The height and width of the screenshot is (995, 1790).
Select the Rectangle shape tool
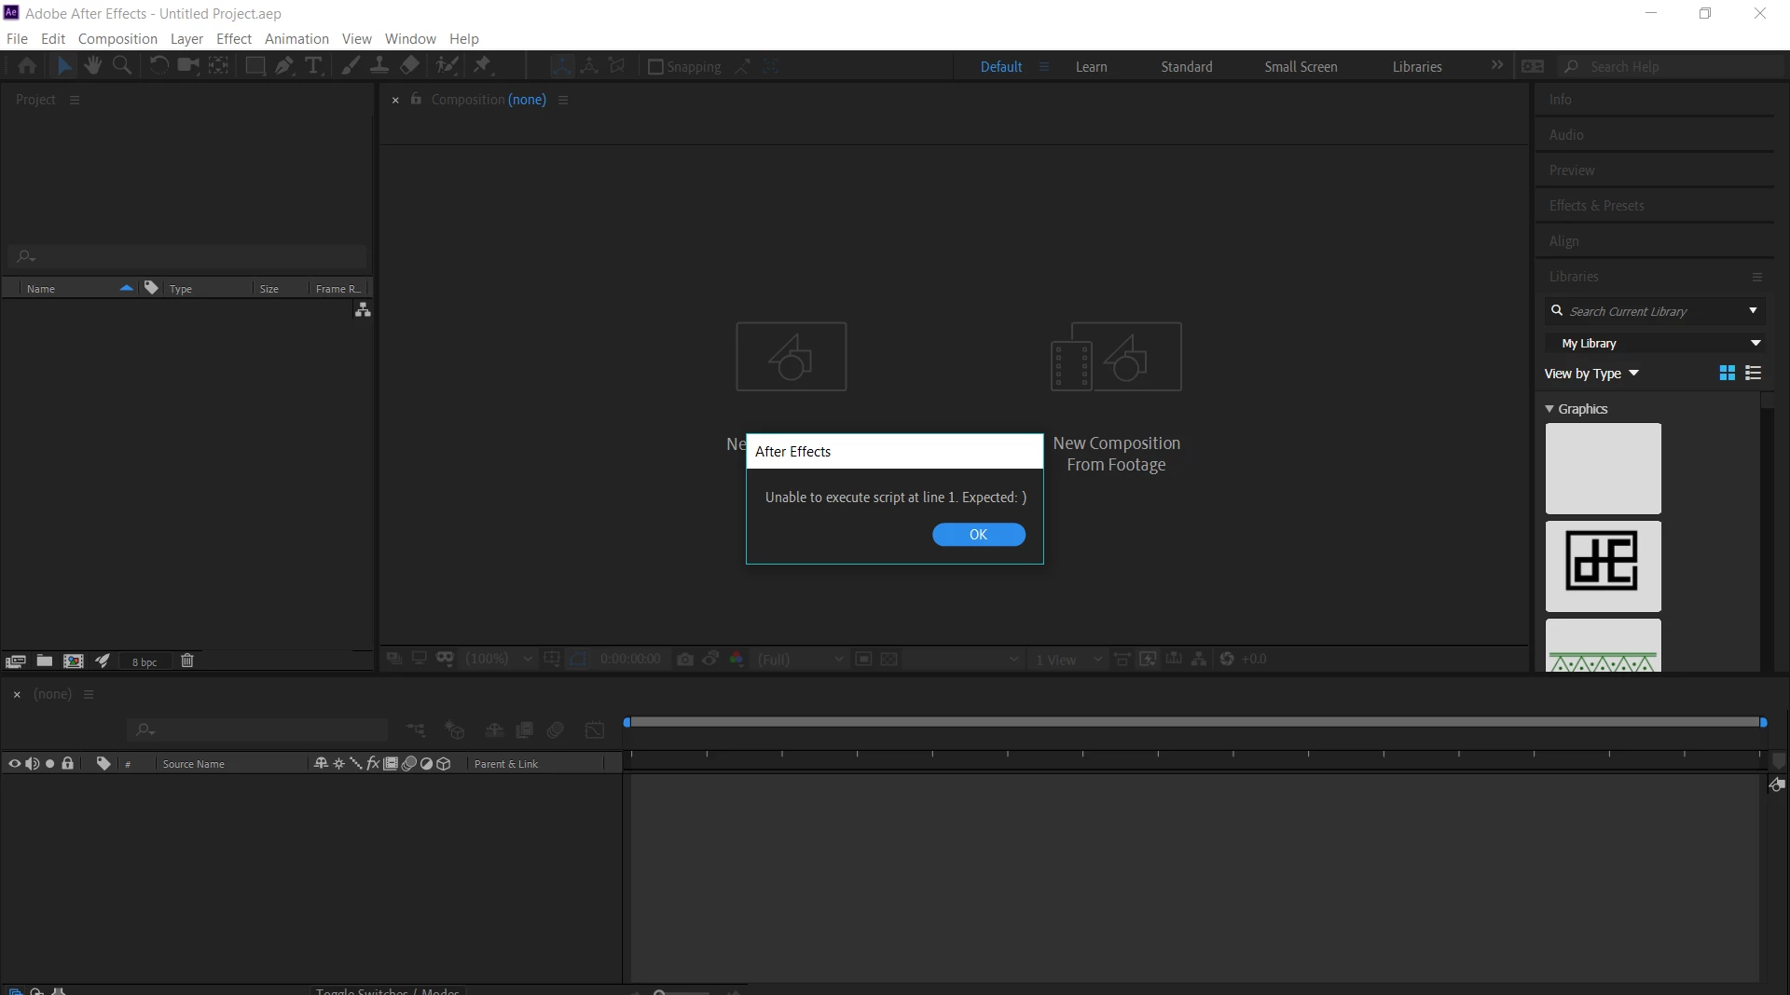pos(255,65)
